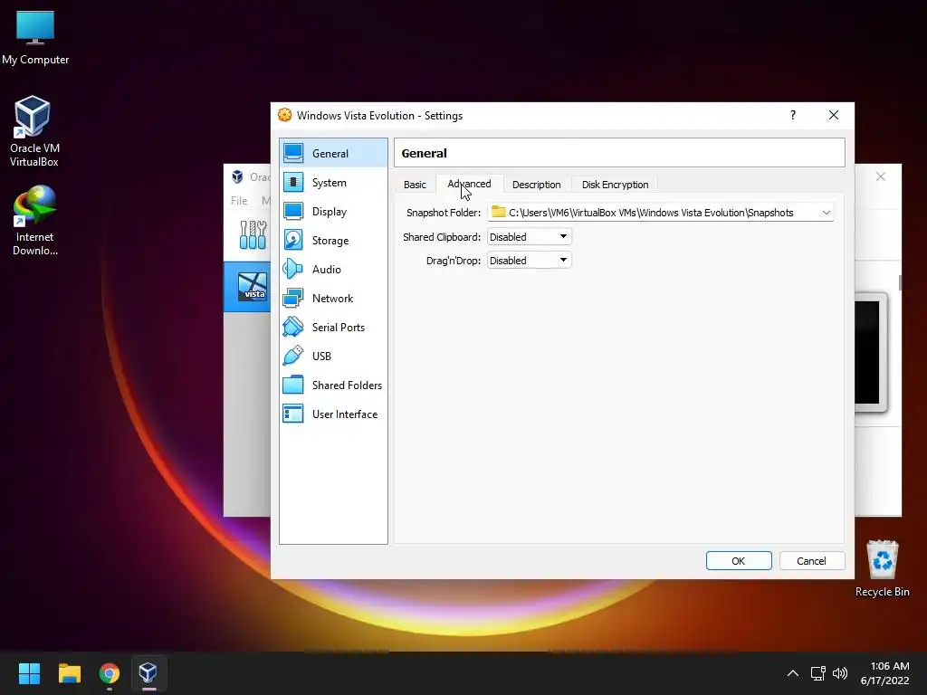Click the System label in settings list
This screenshot has height=695, width=927.
point(329,183)
